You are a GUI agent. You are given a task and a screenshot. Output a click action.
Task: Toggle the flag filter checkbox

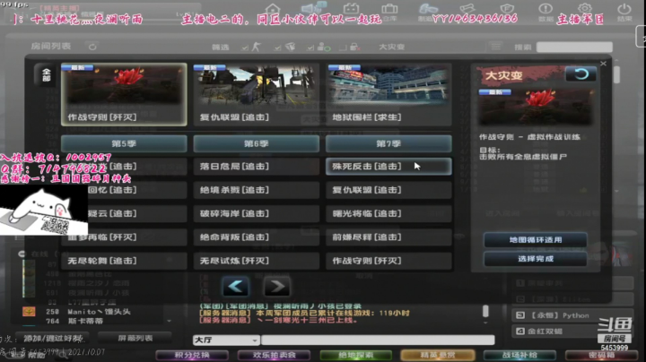(x=277, y=47)
